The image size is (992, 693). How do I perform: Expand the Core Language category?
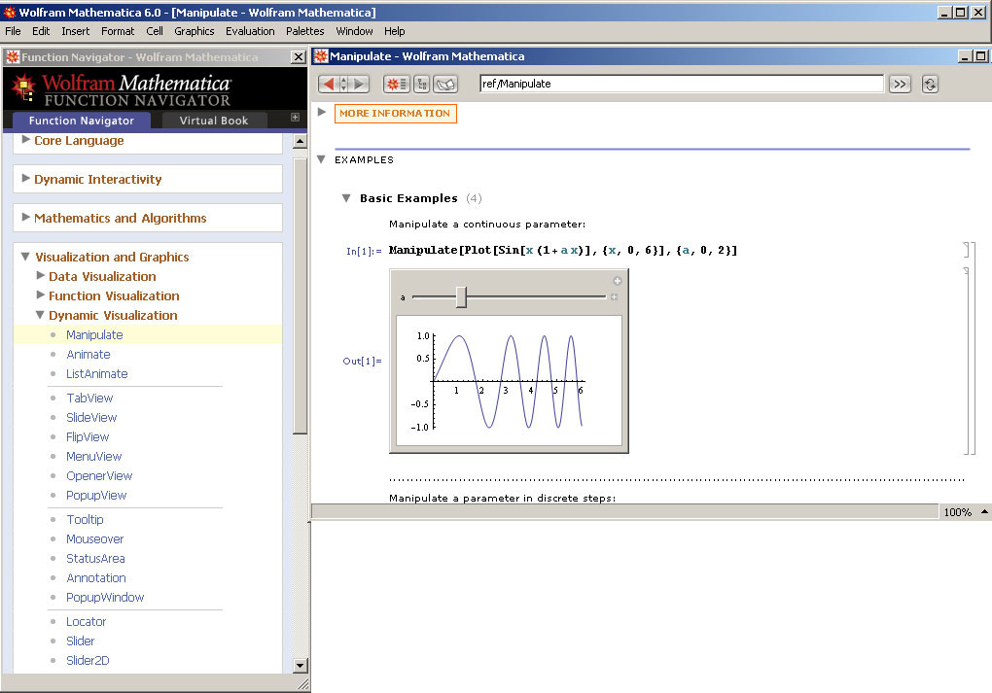click(26, 140)
